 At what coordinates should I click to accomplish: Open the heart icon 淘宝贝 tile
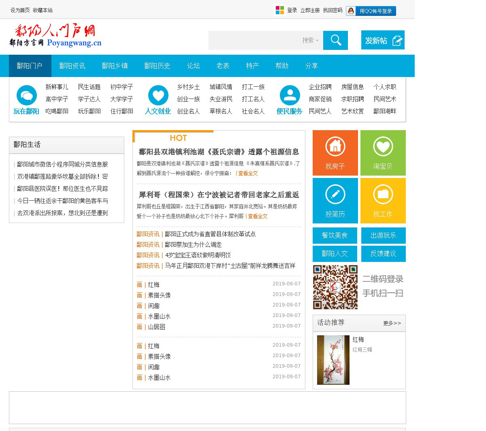(x=383, y=147)
